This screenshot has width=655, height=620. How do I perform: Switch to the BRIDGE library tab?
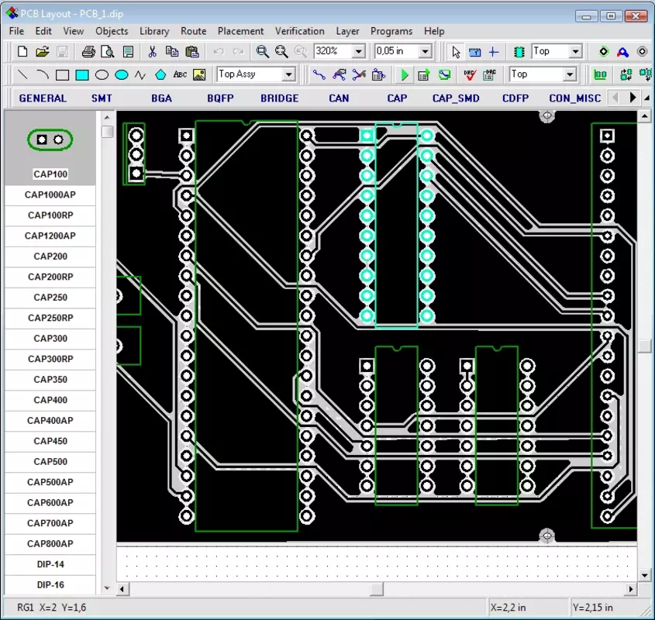[280, 98]
